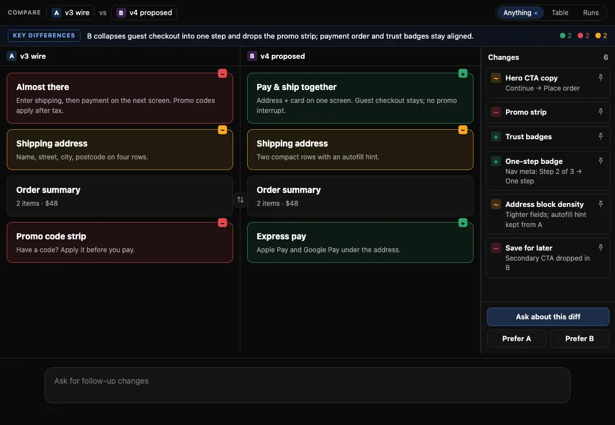Click the orange tilde badge on v4 Shipping address

click(463, 130)
